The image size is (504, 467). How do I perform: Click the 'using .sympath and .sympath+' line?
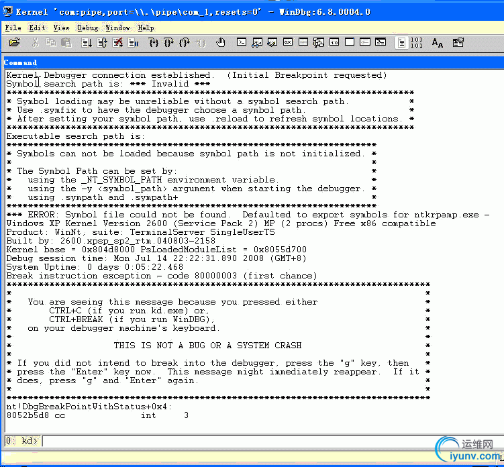[x=103, y=197]
